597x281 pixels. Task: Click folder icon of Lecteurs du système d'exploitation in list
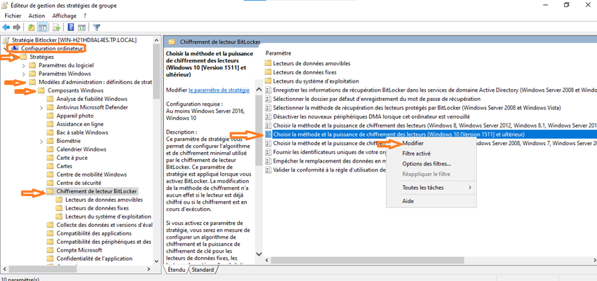click(268, 81)
